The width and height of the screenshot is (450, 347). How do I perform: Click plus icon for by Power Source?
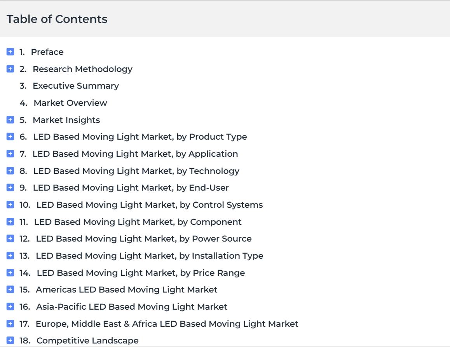10,238
